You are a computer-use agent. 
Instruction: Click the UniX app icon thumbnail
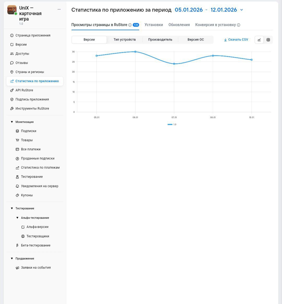click(x=12, y=10)
